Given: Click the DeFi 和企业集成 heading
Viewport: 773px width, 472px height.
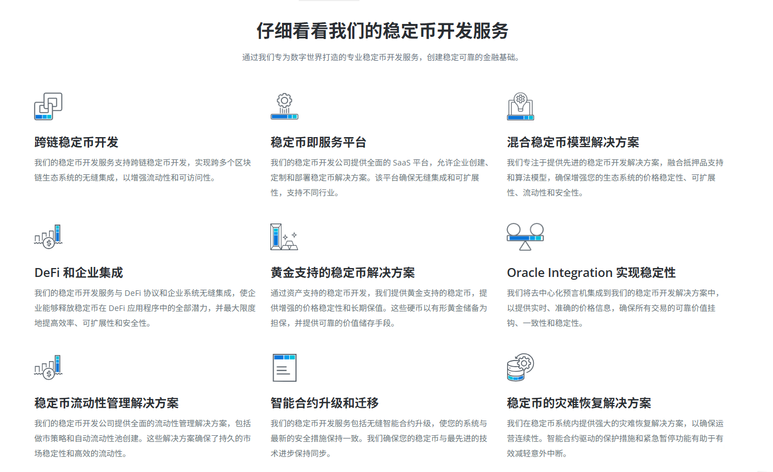Looking at the screenshot, I should (79, 273).
